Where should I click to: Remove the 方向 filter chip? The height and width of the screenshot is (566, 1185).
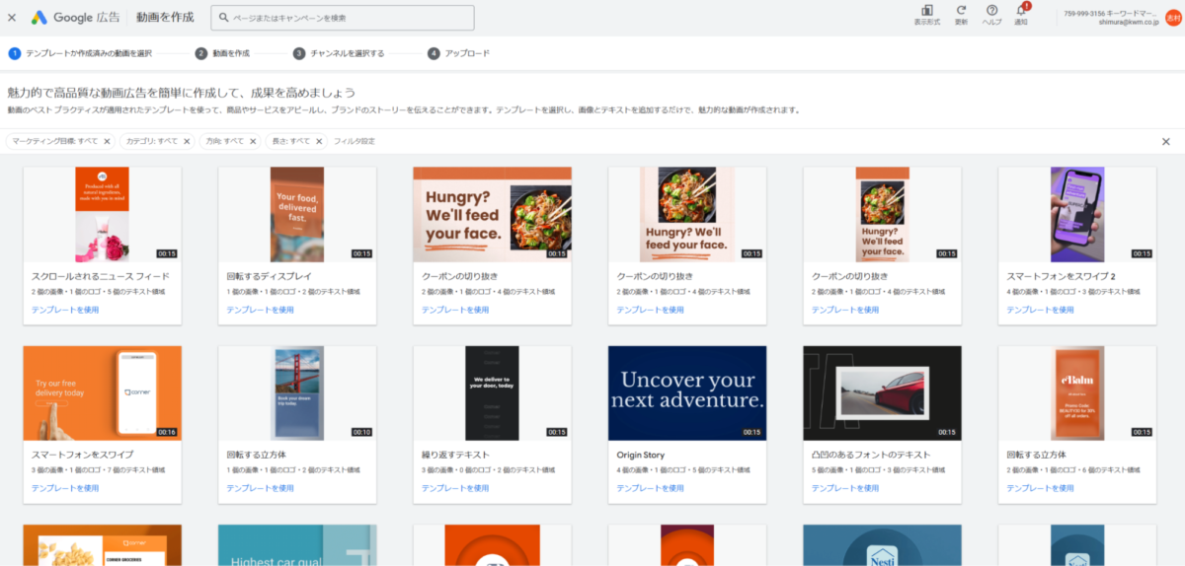253,141
